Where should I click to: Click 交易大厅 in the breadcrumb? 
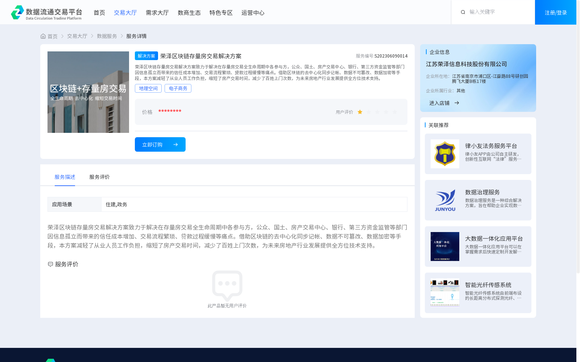point(77,36)
